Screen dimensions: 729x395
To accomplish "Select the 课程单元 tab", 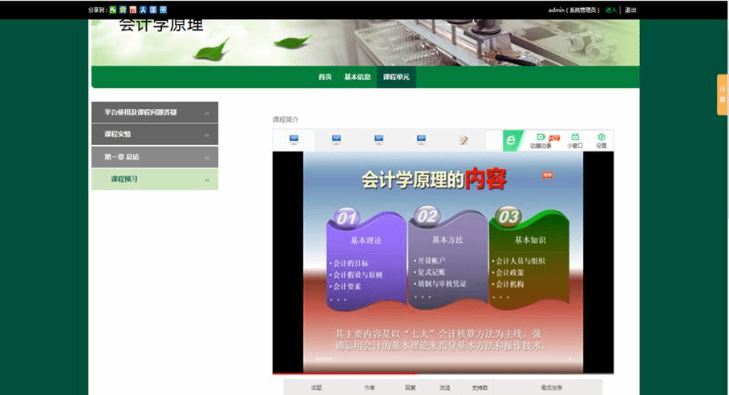I will [396, 77].
